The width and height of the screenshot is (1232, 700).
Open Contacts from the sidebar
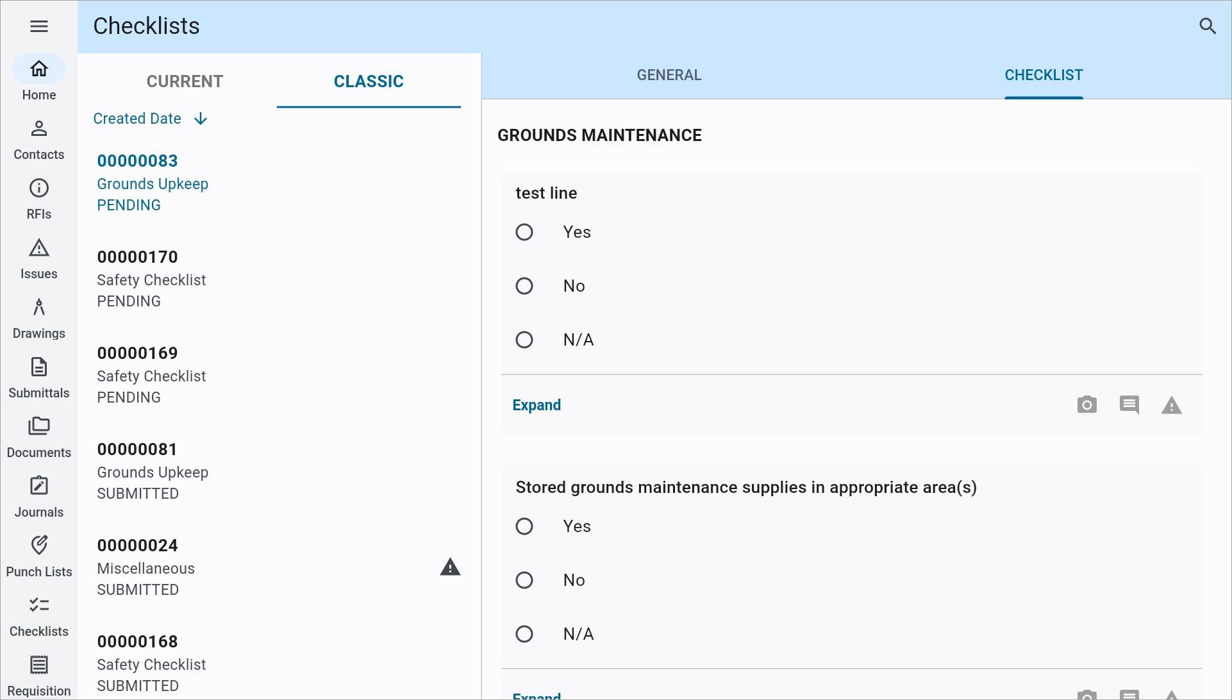coord(39,140)
